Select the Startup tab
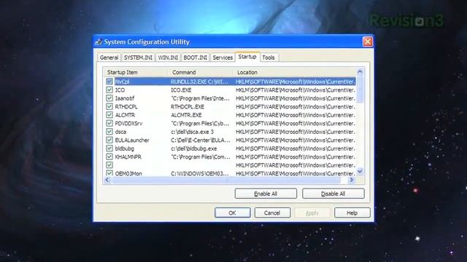 point(247,57)
